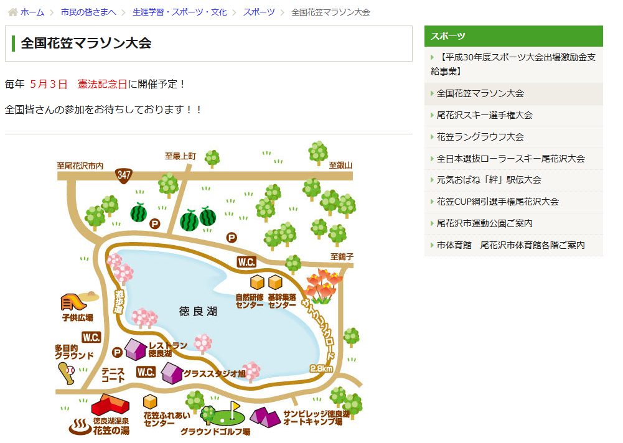The width and height of the screenshot is (623, 443).
Task: Open 元気おばね「絆」駅伝大会 sidebar link
Action: 513,180
